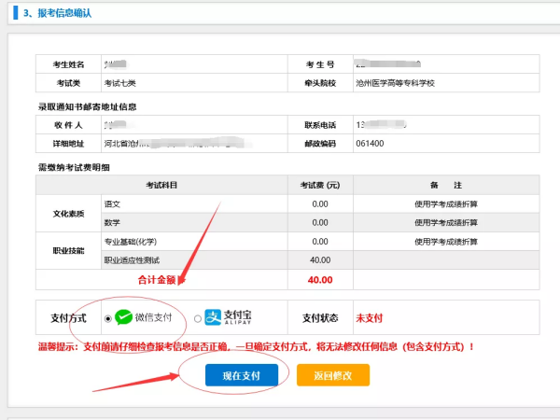
Task: Select the 微信支付 radio button
Action: 108,318
